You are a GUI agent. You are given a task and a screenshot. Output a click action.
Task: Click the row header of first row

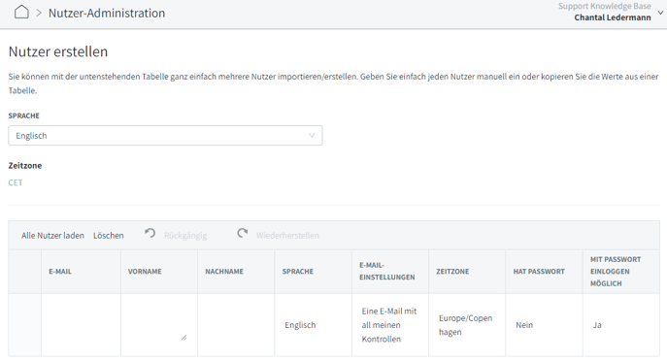click(24, 325)
